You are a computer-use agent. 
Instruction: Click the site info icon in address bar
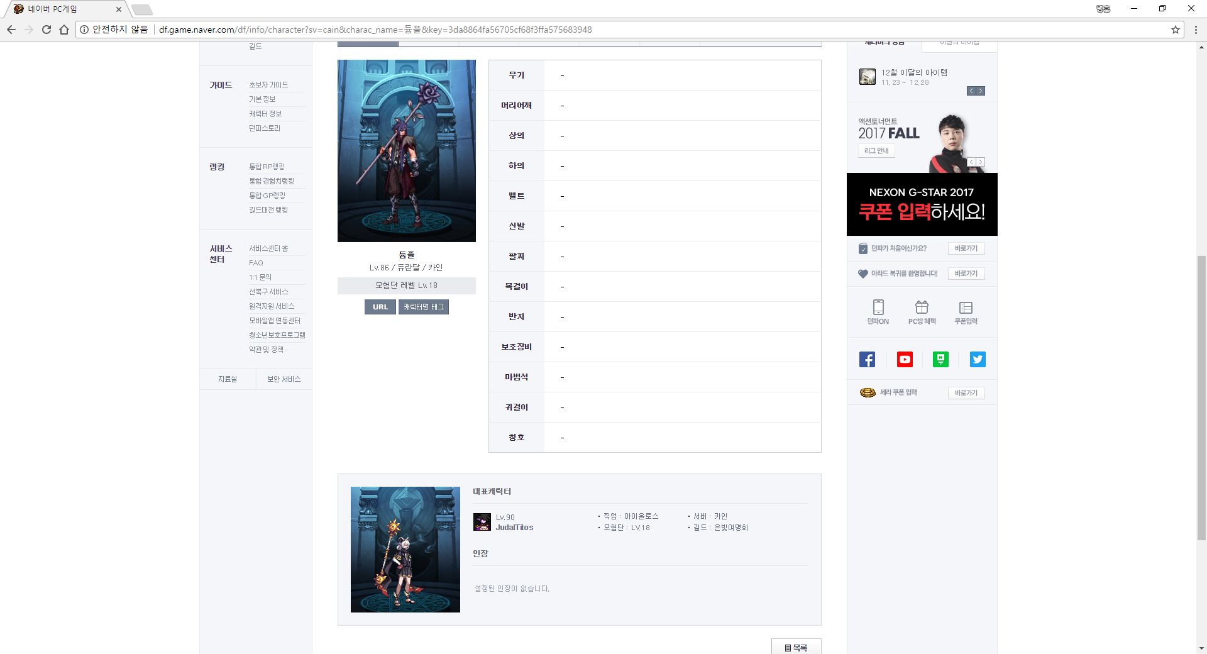pyautogui.click(x=84, y=30)
